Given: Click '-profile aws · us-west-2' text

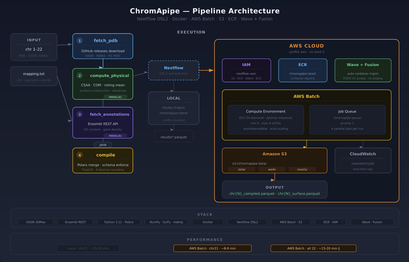Looking at the screenshot, I should (306, 52).
